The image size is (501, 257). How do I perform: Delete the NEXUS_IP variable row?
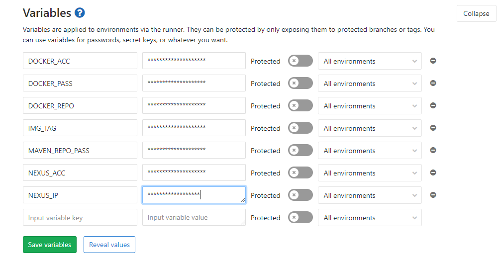coord(433,195)
